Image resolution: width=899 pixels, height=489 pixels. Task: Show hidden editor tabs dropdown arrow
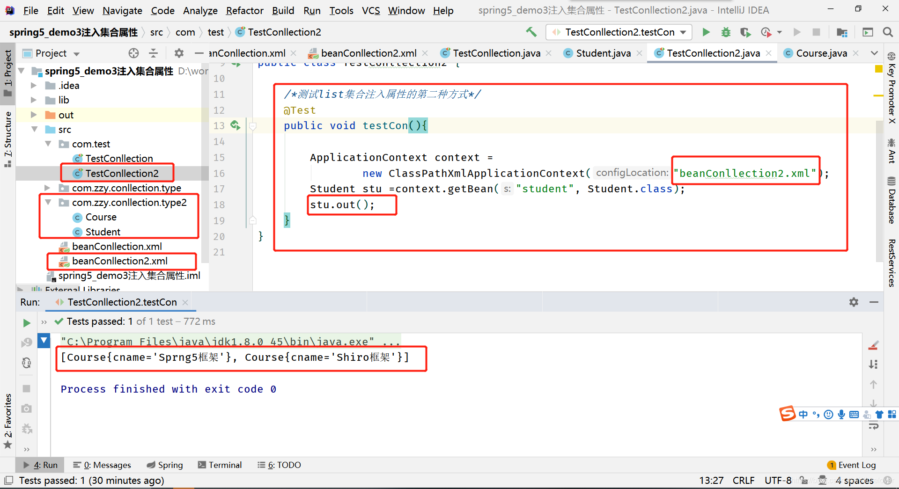pyautogui.click(x=874, y=53)
